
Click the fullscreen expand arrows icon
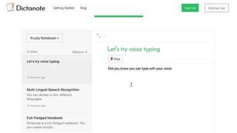99,36
